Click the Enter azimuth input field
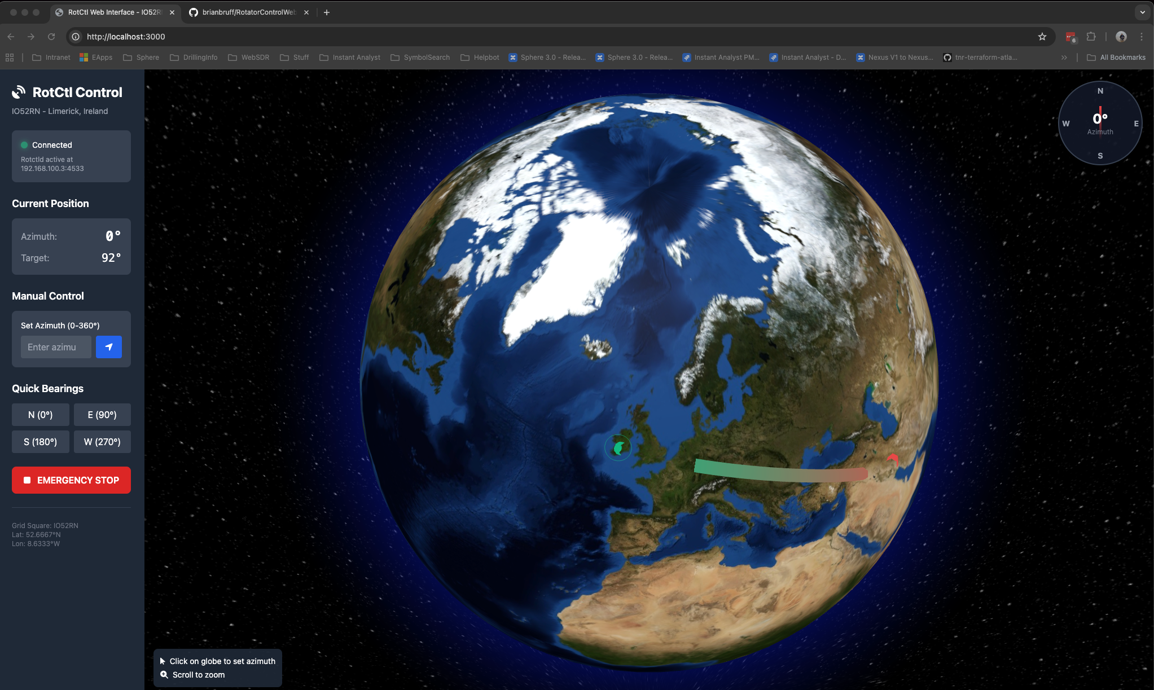This screenshot has width=1154, height=690. tap(56, 347)
